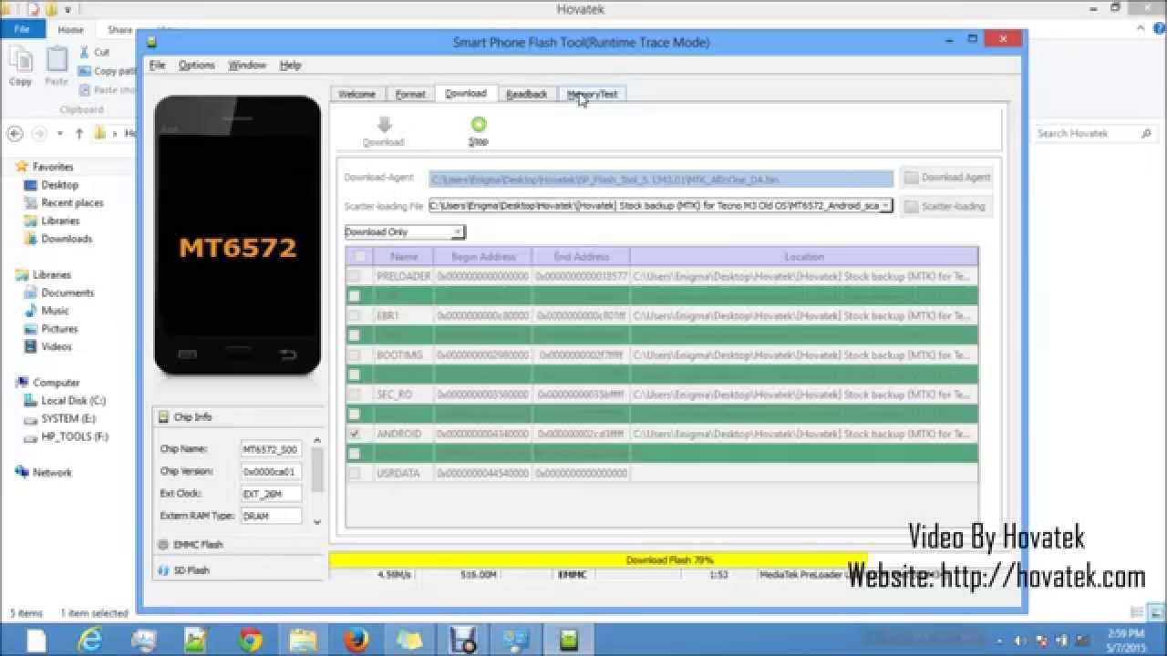Open the recent locations arrow in Explorer
Viewport: 1167px width, 656px height.
[x=60, y=133]
